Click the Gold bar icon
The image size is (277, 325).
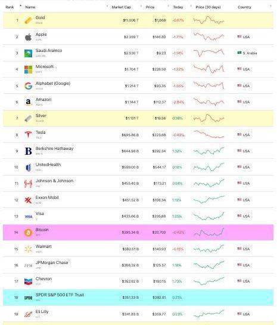pyautogui.click(x=29, y=20)
